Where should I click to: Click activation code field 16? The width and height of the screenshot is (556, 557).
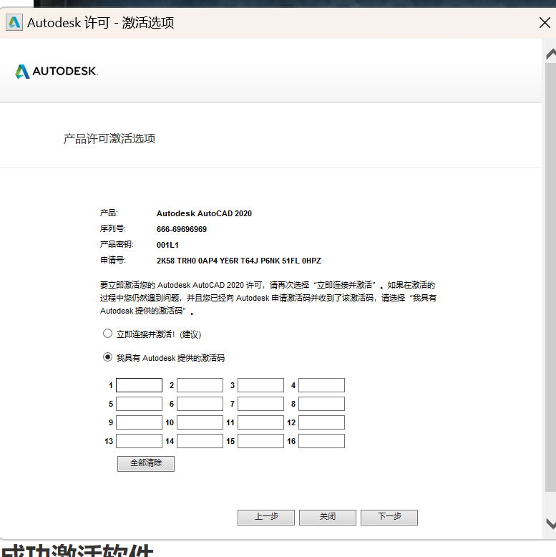pyautogui.click(x=321, y=441)
